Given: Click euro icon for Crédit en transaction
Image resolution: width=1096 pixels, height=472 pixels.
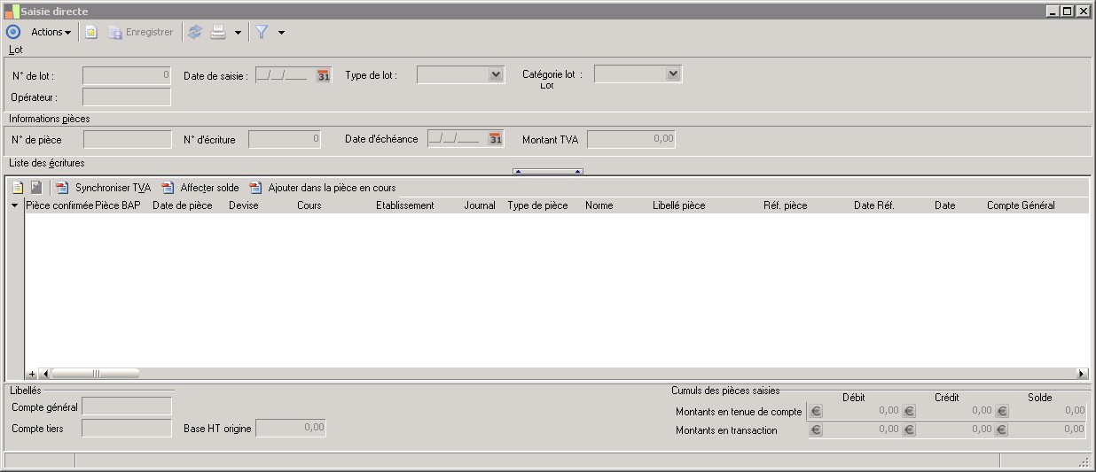Looking at the screenshot, I should point(909,430).
